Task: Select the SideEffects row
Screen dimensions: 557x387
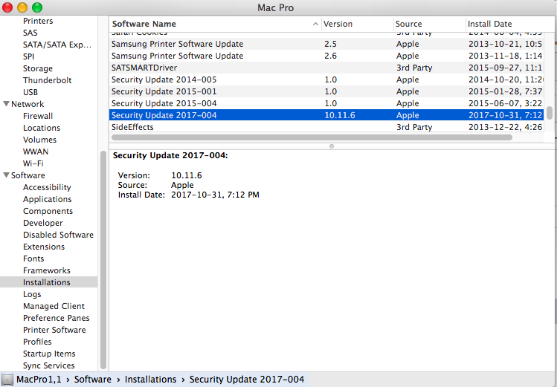Action: [x=326, y=127]
